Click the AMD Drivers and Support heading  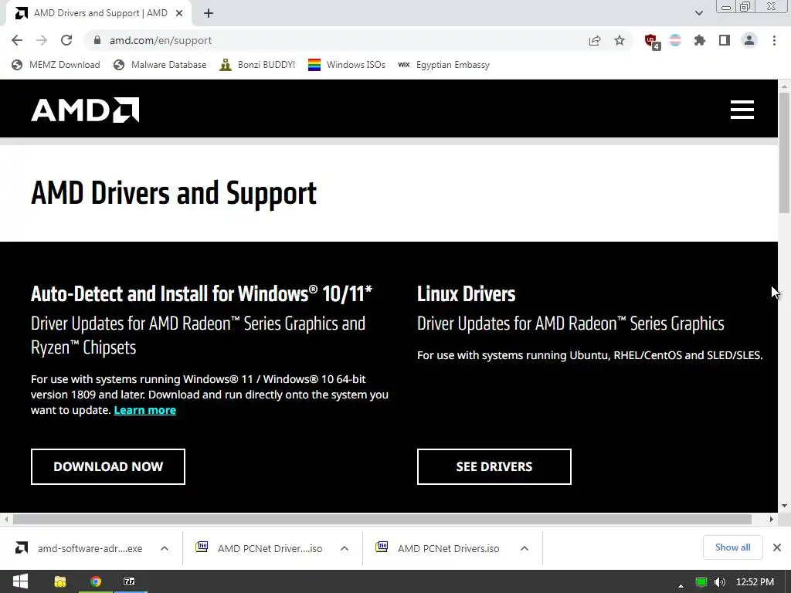[174, 194]
